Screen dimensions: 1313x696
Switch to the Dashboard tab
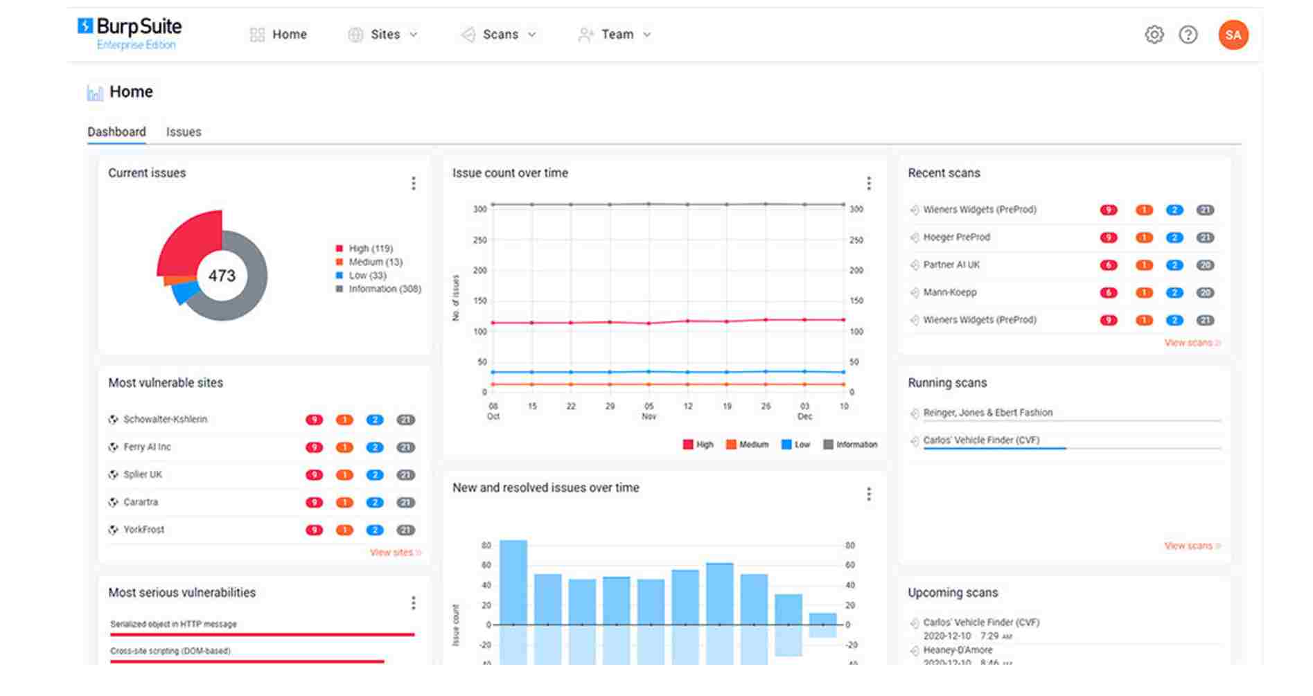pos(116,132)
